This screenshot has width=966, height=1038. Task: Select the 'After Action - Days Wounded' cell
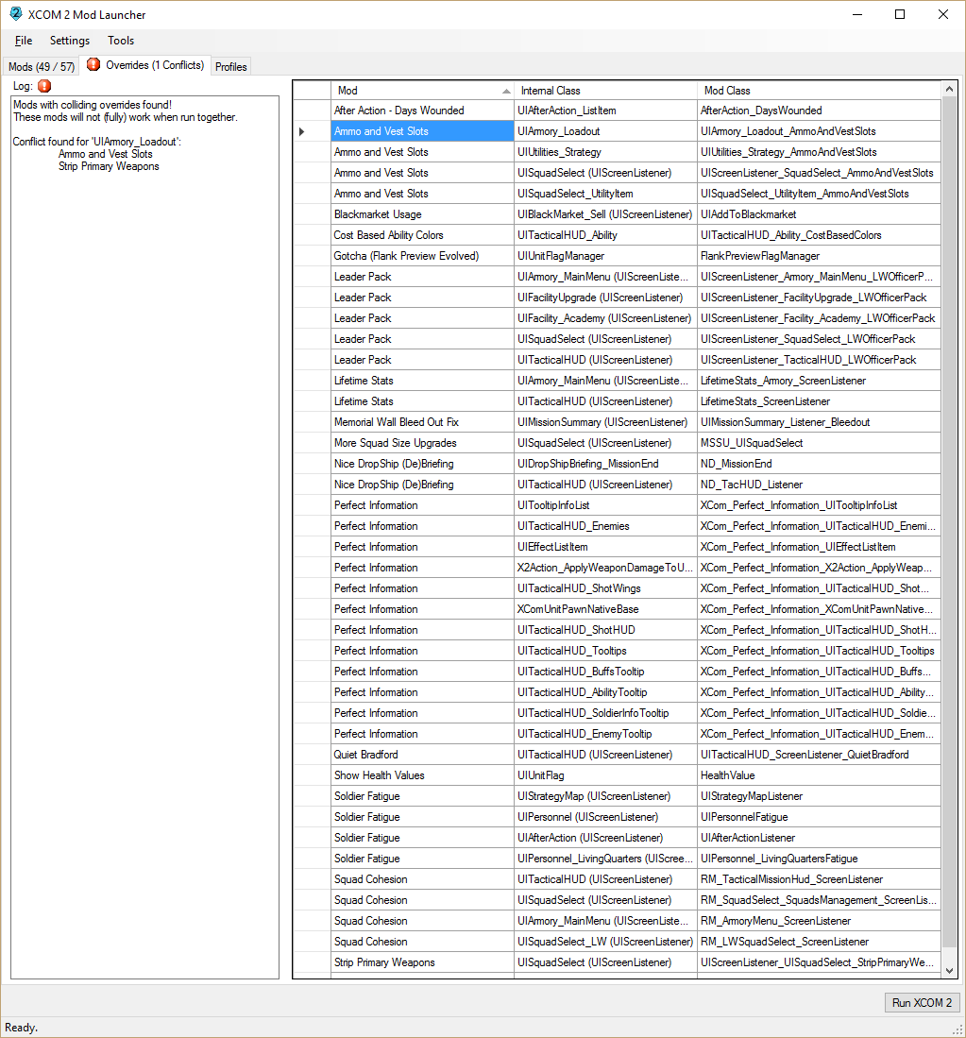[x=422, y=111]
